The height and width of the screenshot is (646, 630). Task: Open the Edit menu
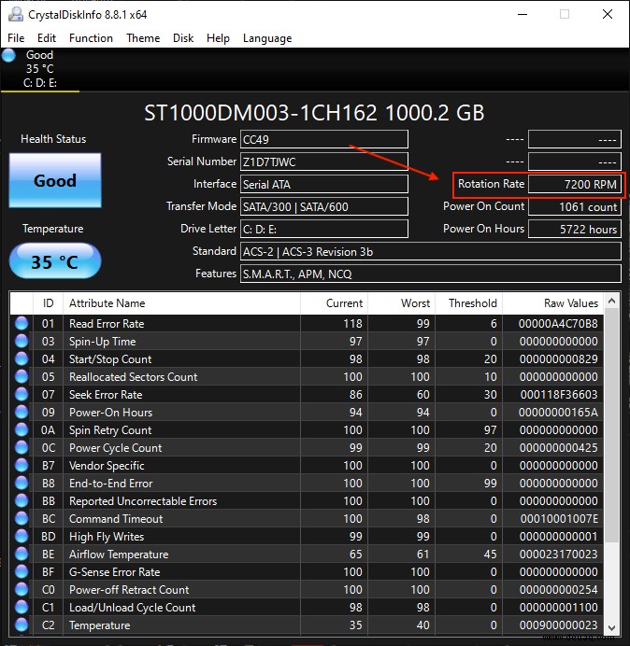tap(46, 38)
